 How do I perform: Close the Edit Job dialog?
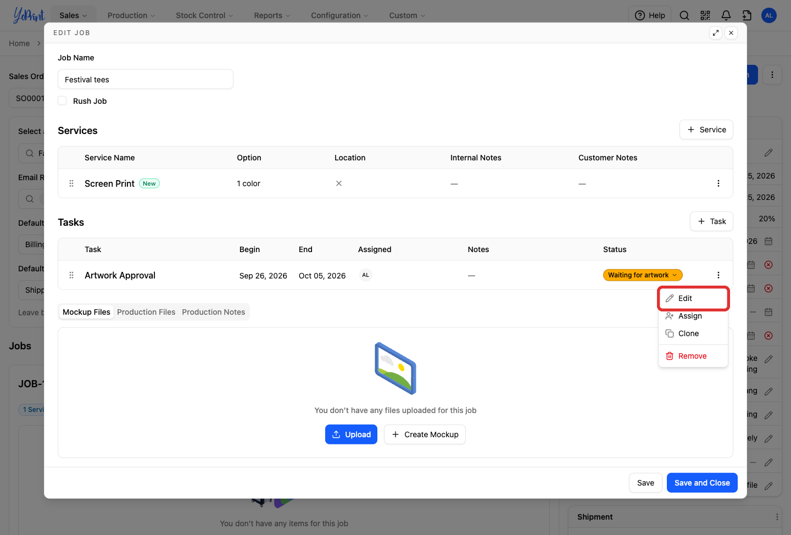click(x=731, y=33)
